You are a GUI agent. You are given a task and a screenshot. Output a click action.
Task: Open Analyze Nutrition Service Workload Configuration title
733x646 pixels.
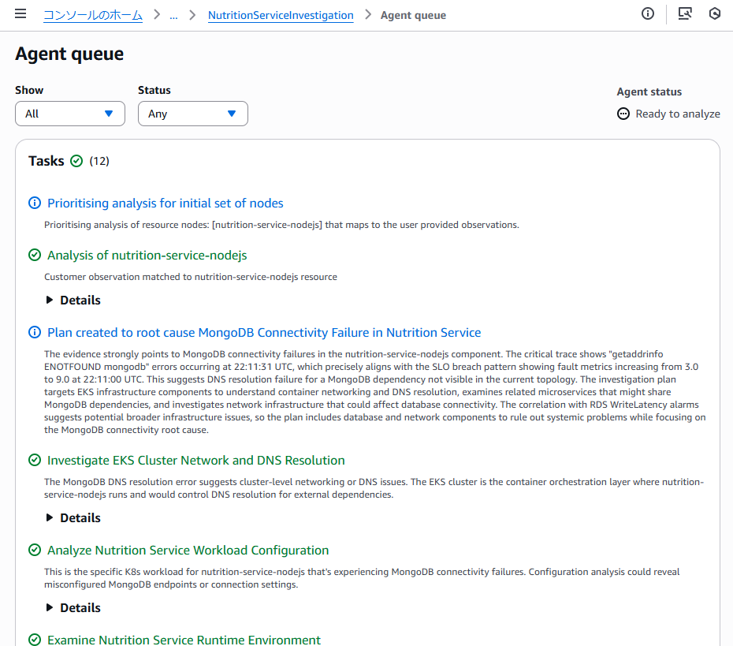point(188,550)
